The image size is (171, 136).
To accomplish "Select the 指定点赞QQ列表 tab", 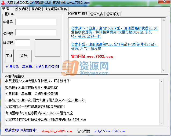I will click(x=56, y=9).
